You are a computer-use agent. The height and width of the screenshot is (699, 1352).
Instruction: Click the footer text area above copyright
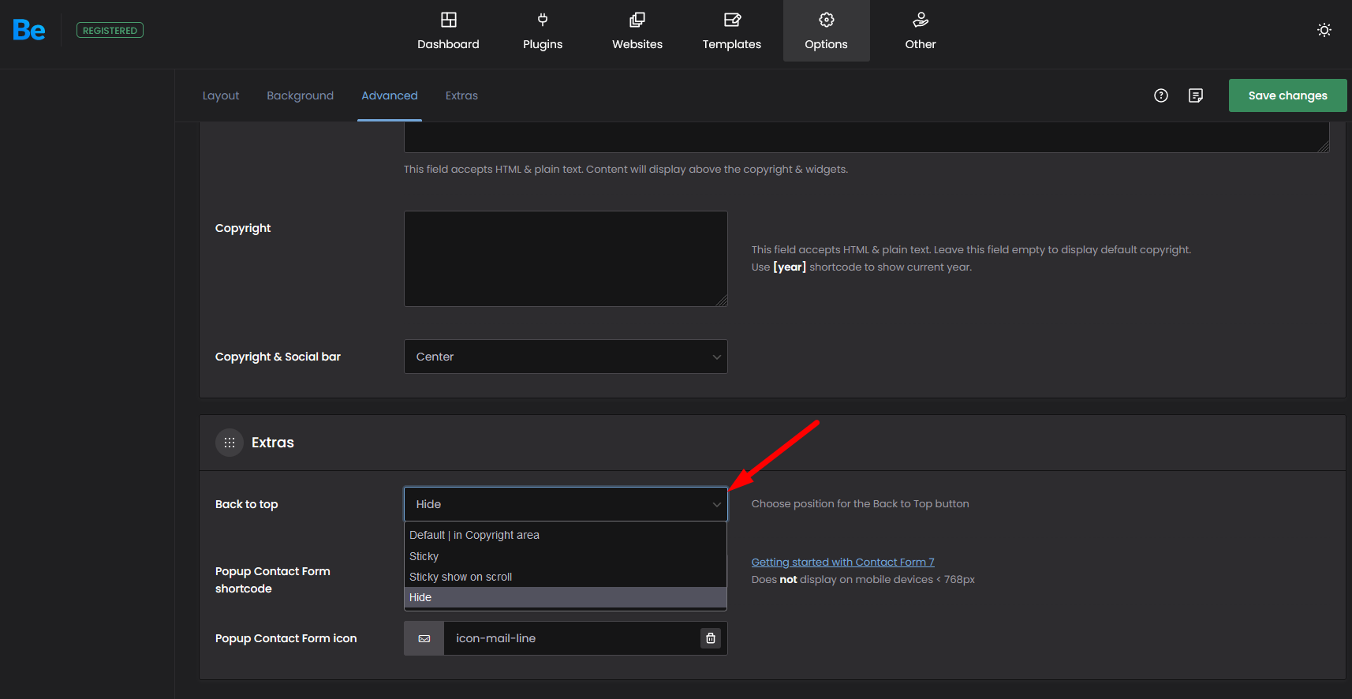coord(867,137)
